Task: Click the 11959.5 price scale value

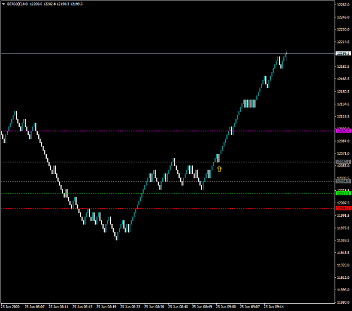Action: coord(343,240)
